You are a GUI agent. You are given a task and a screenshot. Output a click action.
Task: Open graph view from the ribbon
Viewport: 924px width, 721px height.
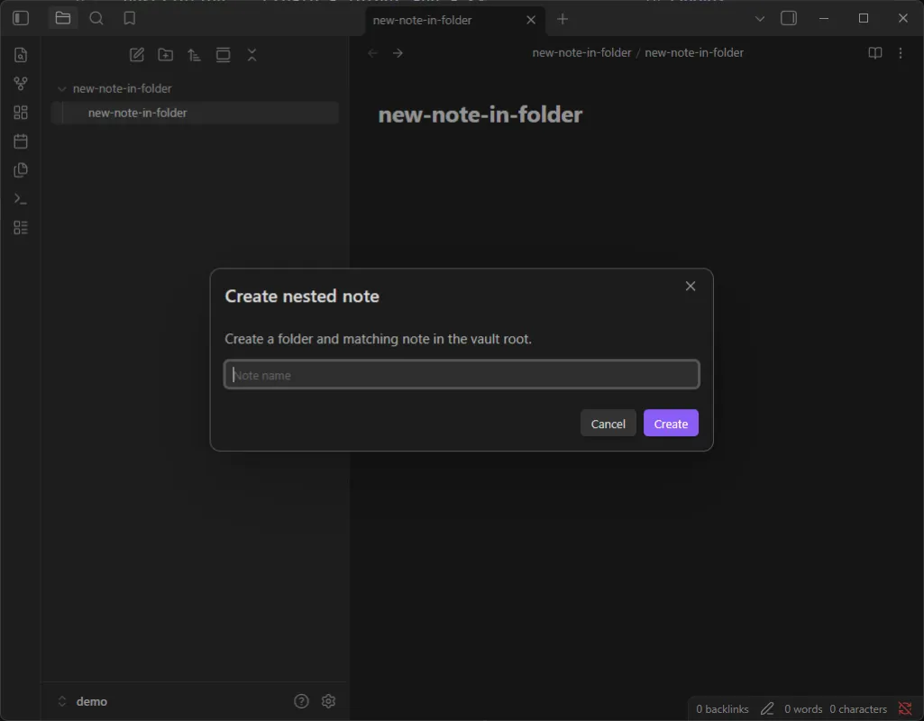(x=21, y=84)
